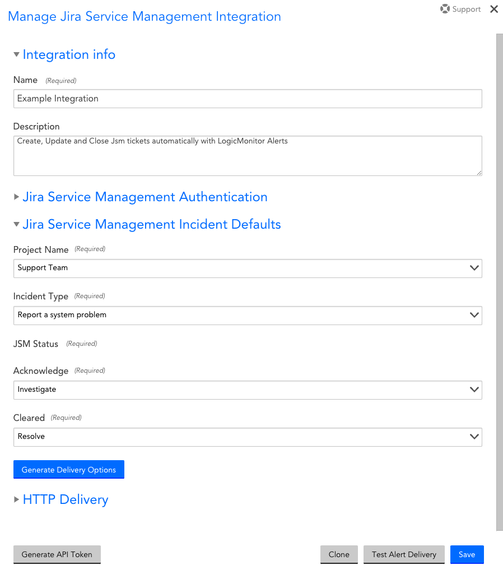Click Test Alert Delivery button
This screenshot has height=579, width=503.
pyautogui.click(x=404, y=555)
